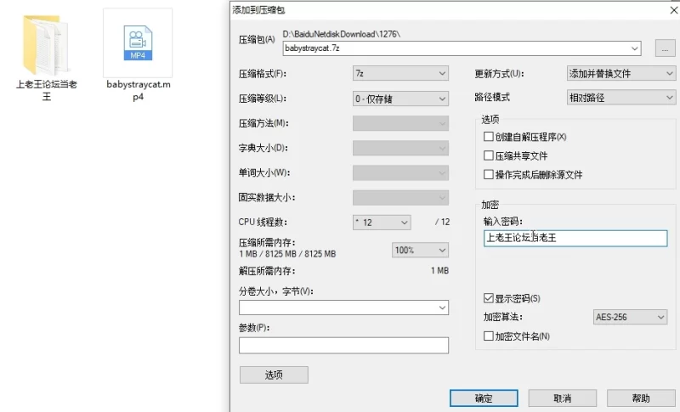Image resolution: width=680 pixels, height=412 pixels.
Task: Enable 加密文件名 checkbox
Action: click(488, 336)
